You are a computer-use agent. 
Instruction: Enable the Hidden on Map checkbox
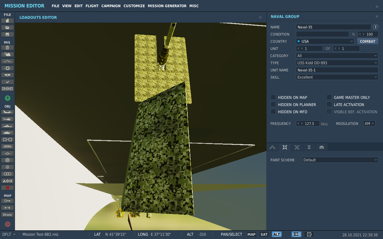click(x=273, y=97)
